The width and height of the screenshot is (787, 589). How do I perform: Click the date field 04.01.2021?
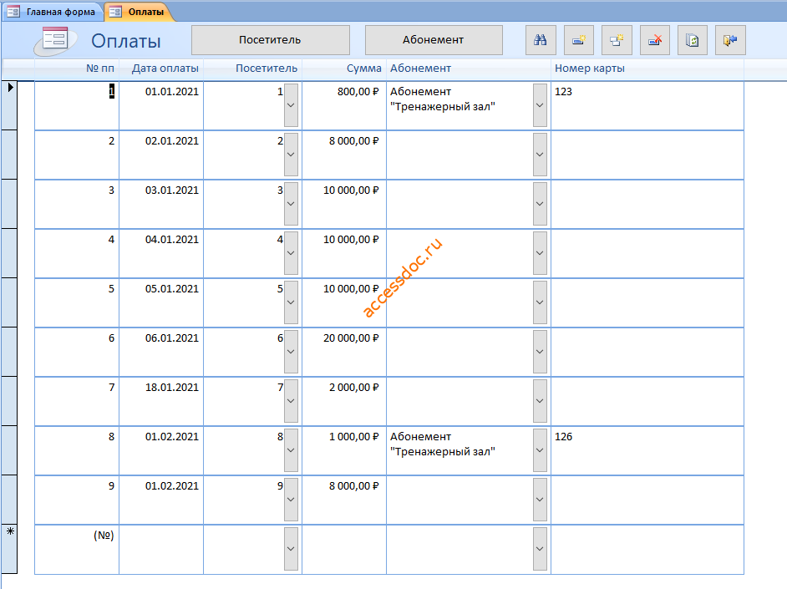pyautogui.click(x=161, y=253)
